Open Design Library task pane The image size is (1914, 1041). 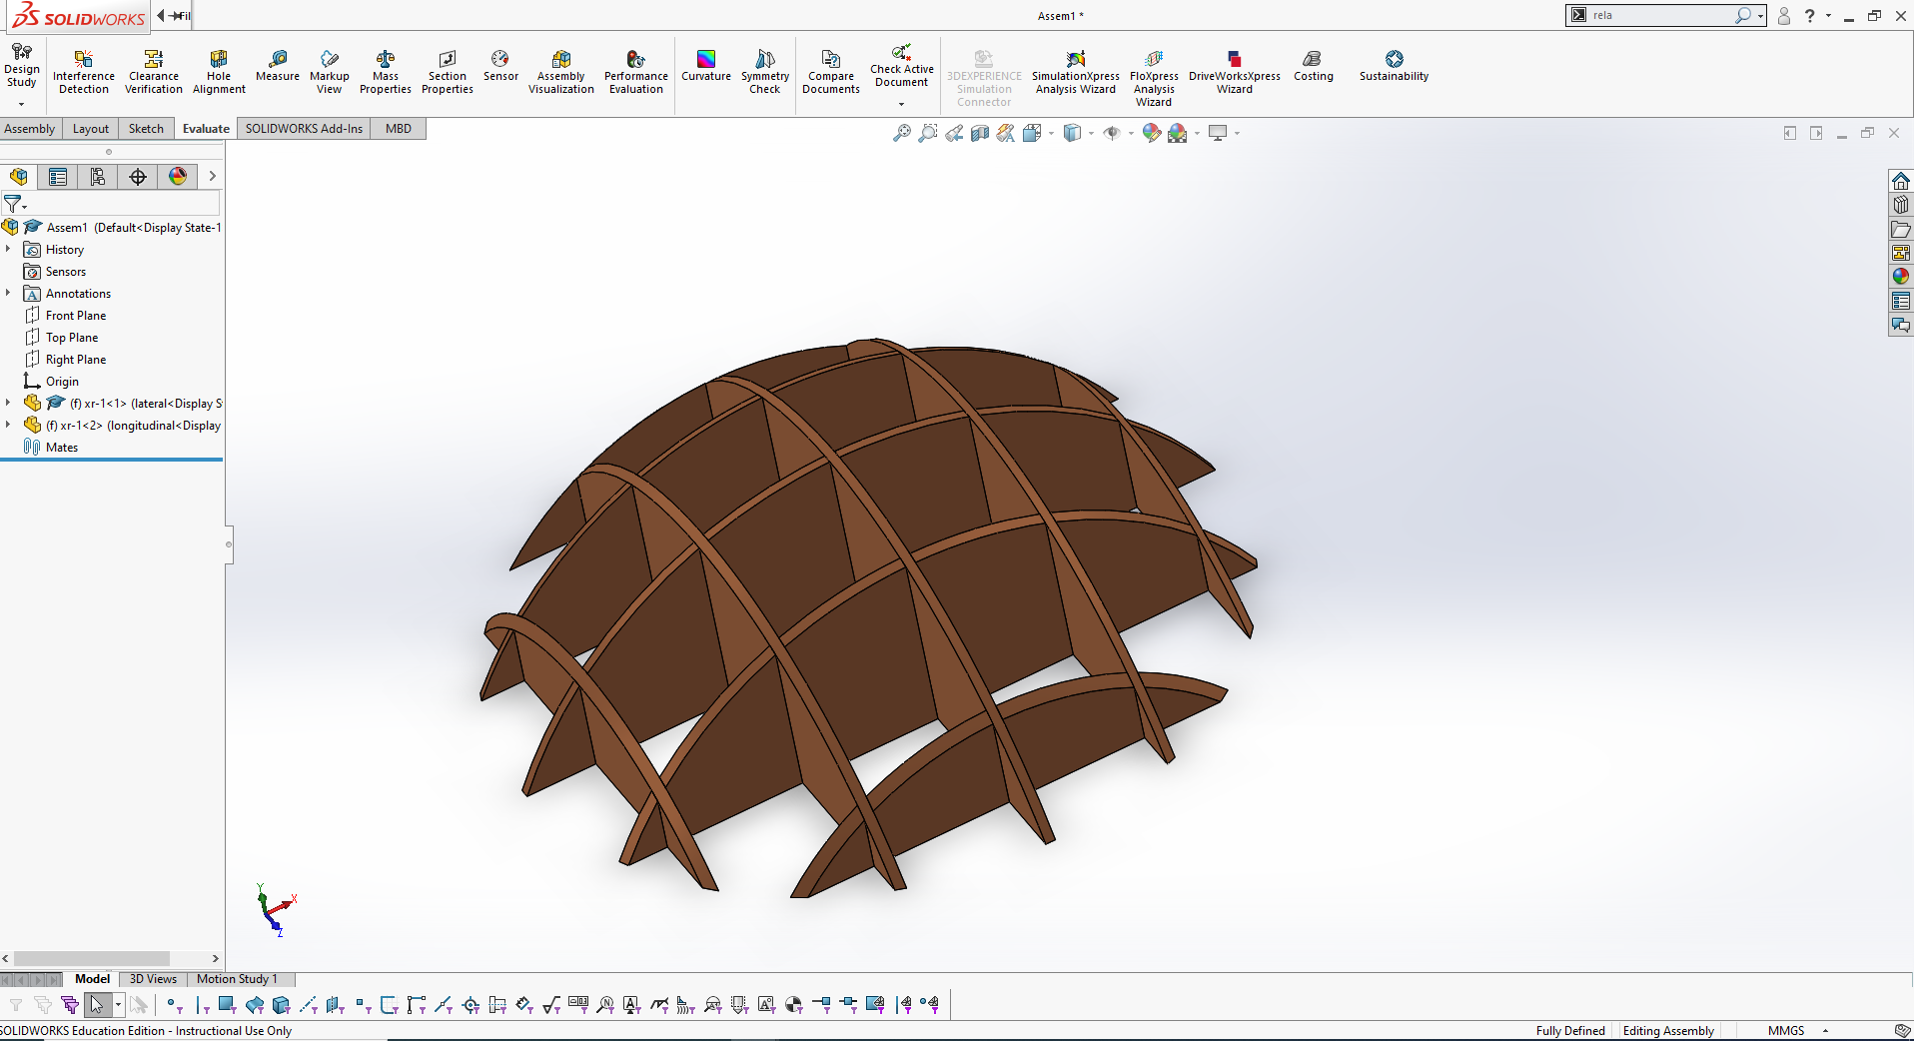(x=1901, y=205)
